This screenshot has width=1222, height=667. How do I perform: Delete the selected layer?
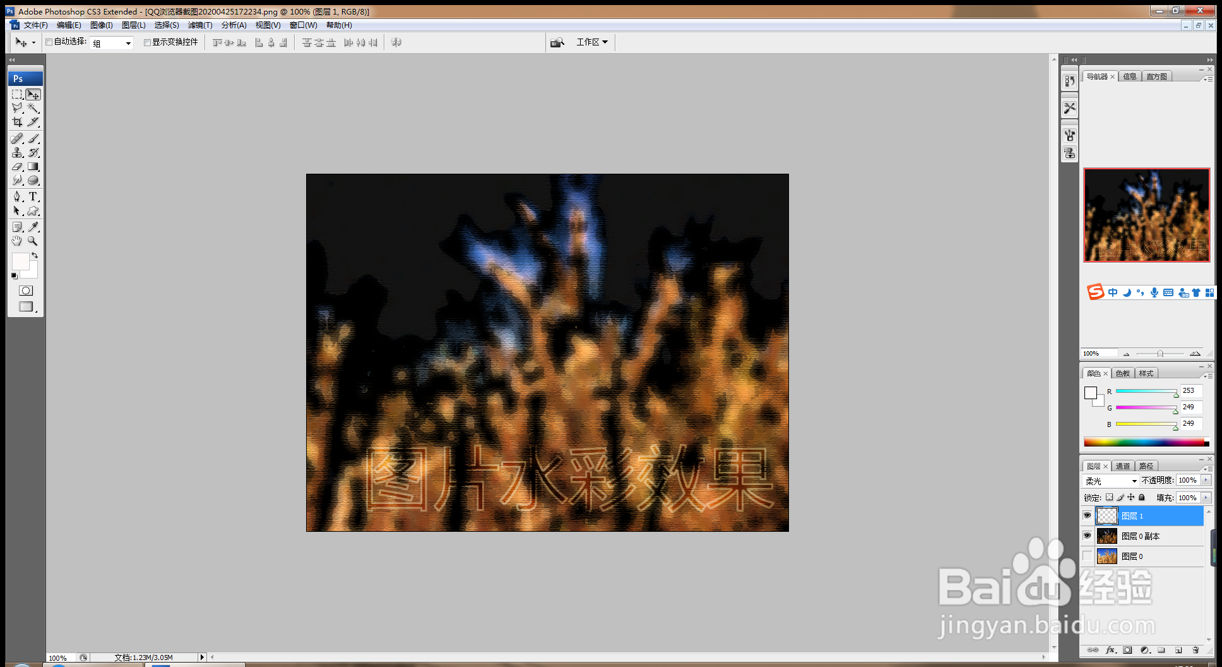coord(1195,650)
